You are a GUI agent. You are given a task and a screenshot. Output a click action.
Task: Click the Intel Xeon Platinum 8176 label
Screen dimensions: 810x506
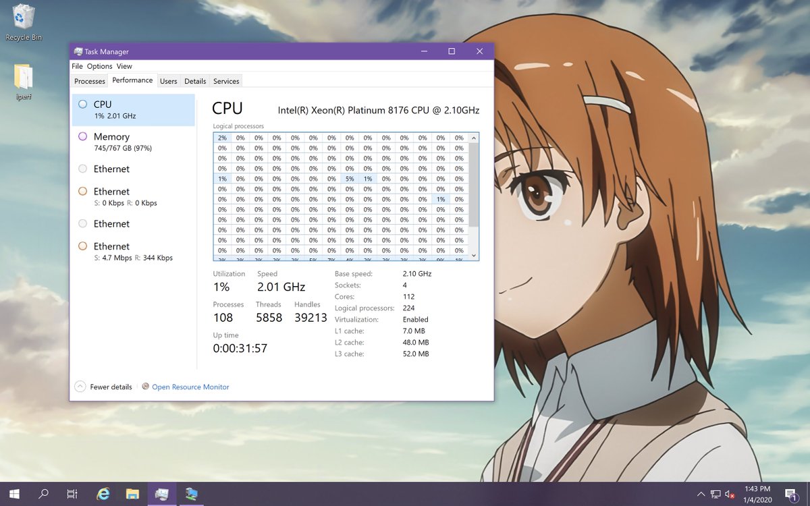[379, 110]
